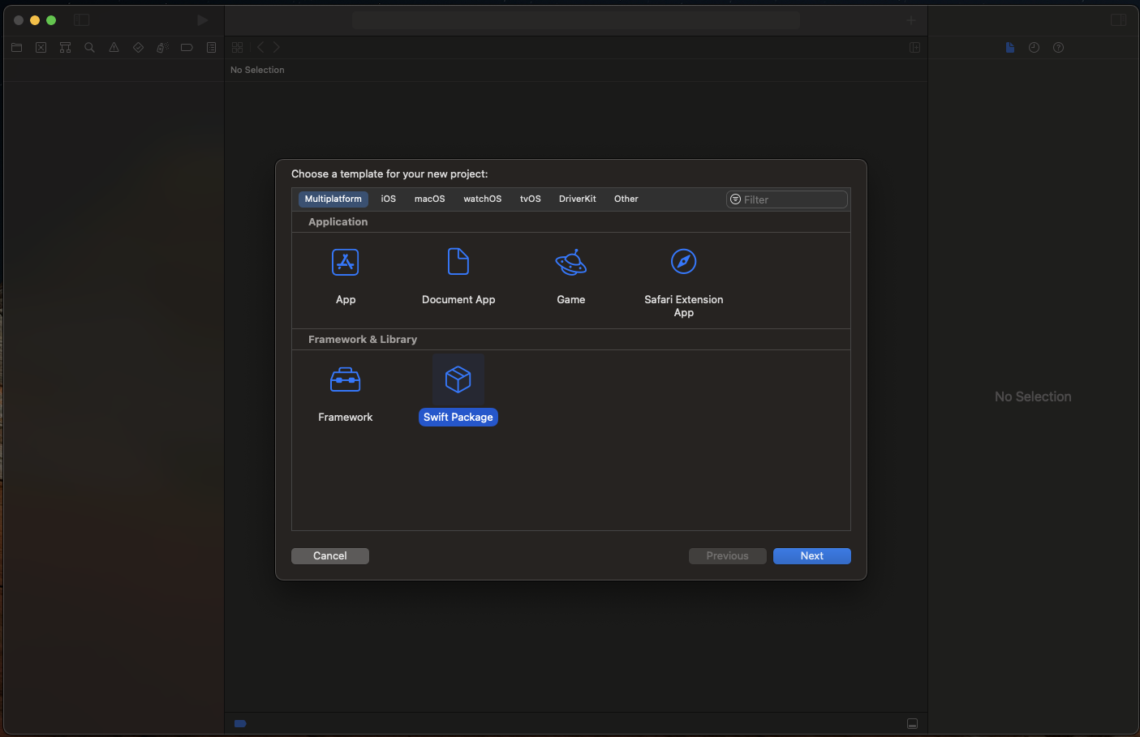Show the Issue navigator warning icon

coord(114,48)
